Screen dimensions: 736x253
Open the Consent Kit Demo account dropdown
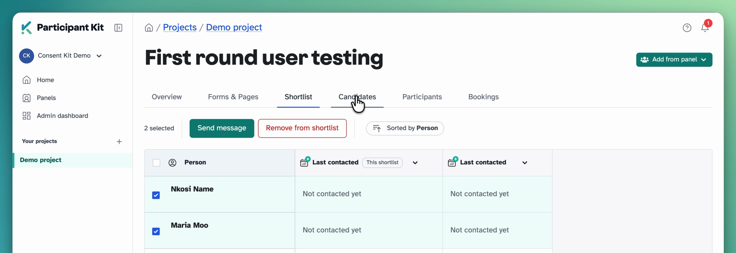[61, 56]
